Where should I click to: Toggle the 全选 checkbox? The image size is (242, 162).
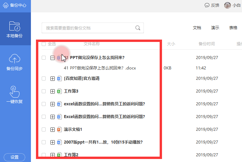(x=44, y=44)
